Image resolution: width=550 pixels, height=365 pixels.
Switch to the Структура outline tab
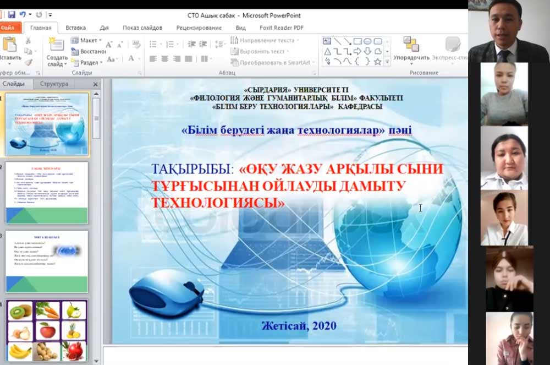[54, 84]
